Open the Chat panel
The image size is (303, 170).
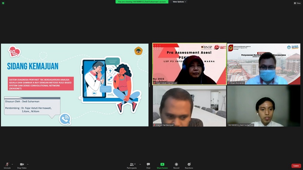click(148, 165)
